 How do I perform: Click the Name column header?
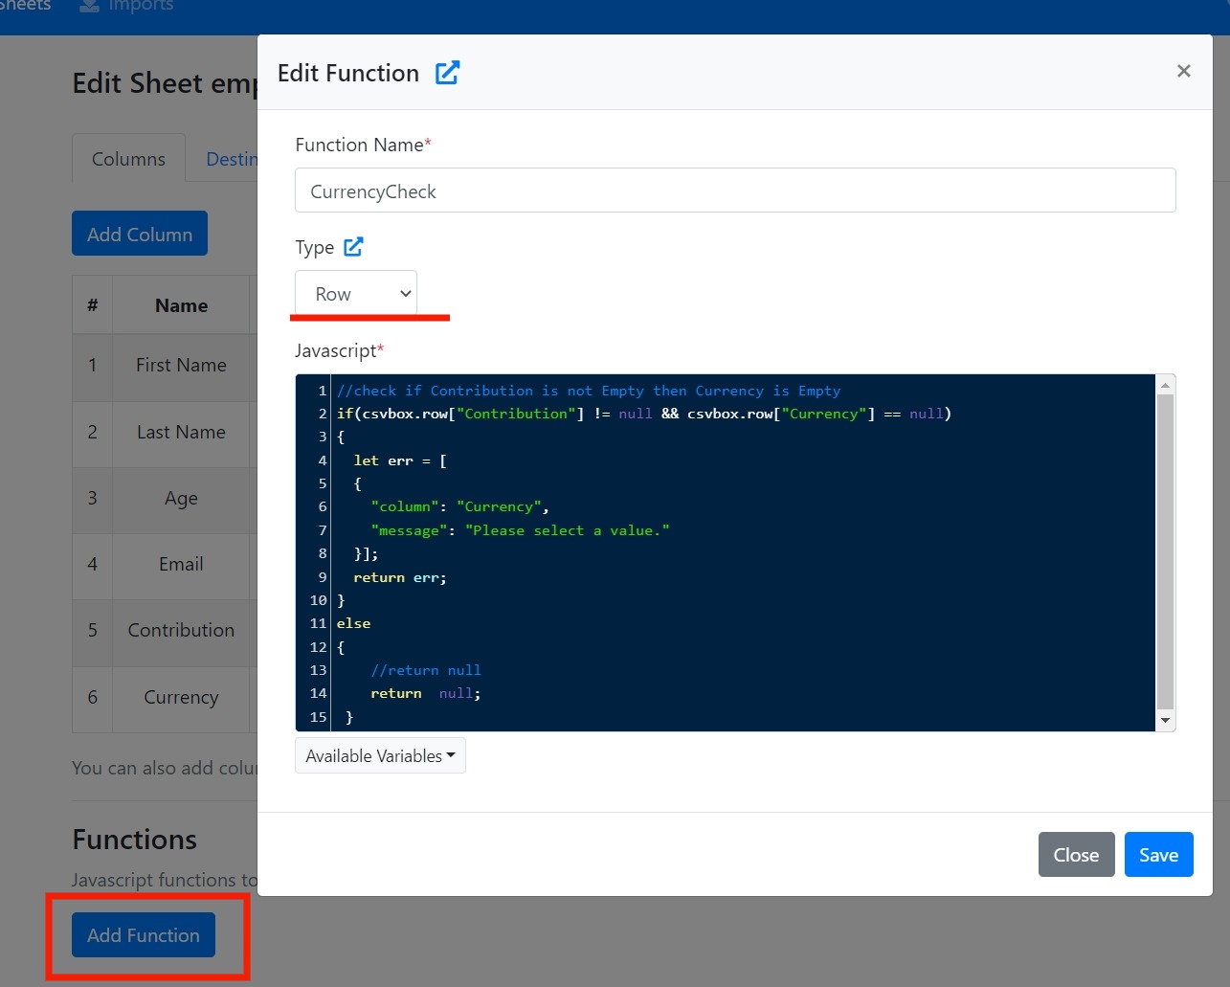(x=181, y=305)
